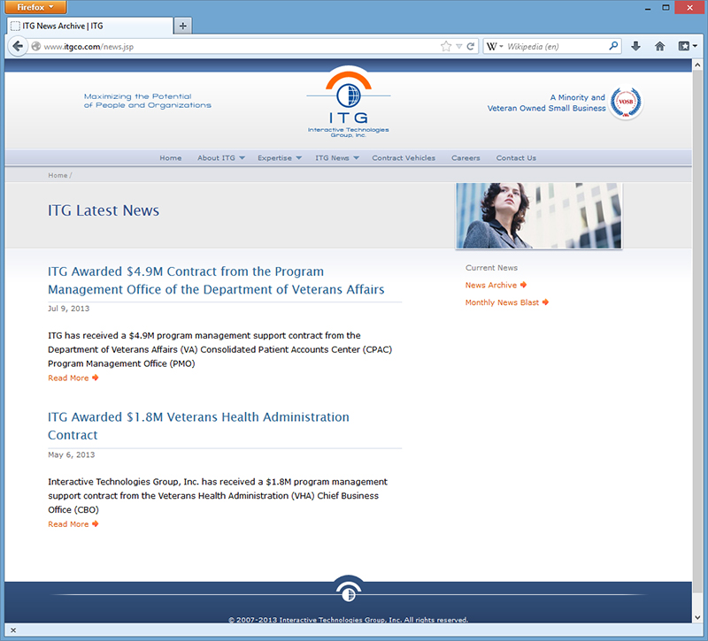This screenshot has width=708, height=641.
Task: Click the site identity globe icon
Action: [x=36, y=46]
